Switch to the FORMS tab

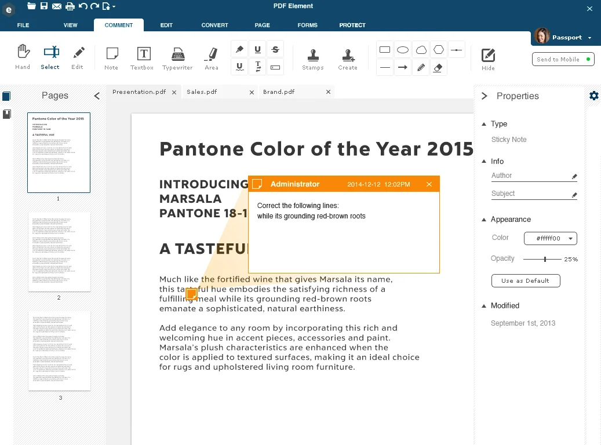tap(307, 25)
